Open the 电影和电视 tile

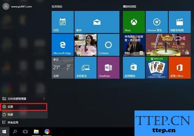180,22
